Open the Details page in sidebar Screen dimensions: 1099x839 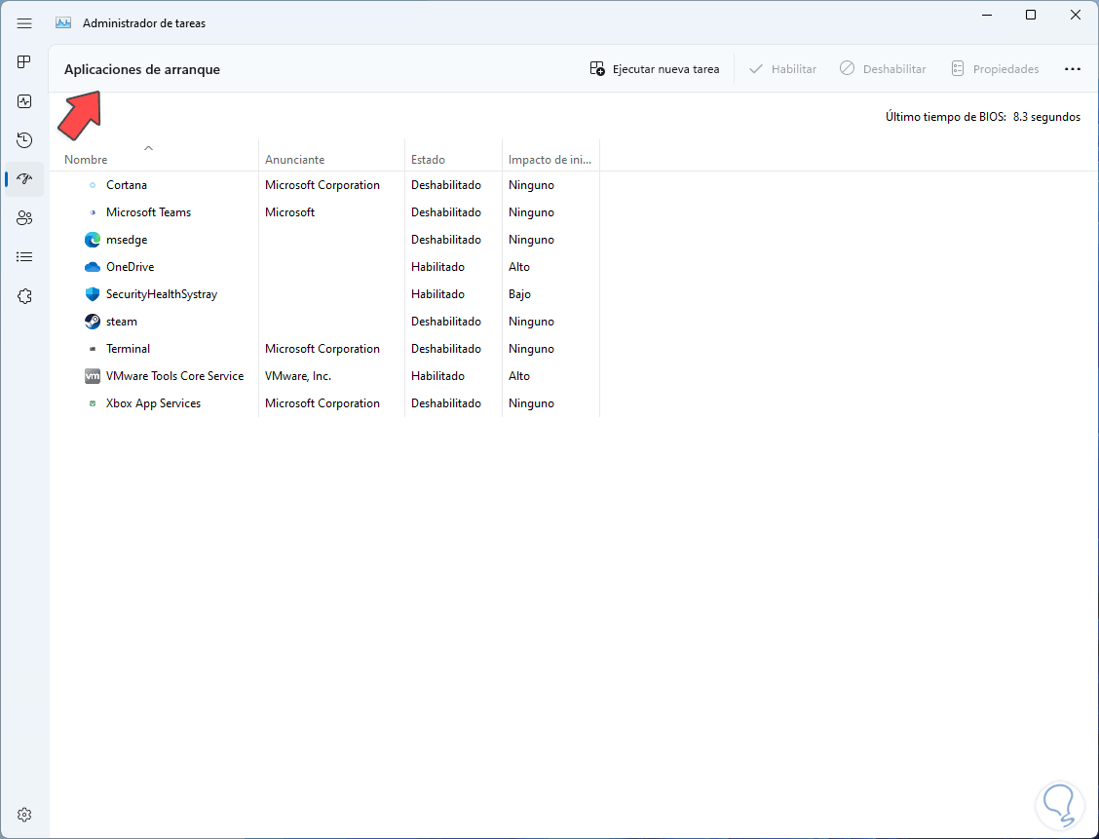click(x=24, y=257)
